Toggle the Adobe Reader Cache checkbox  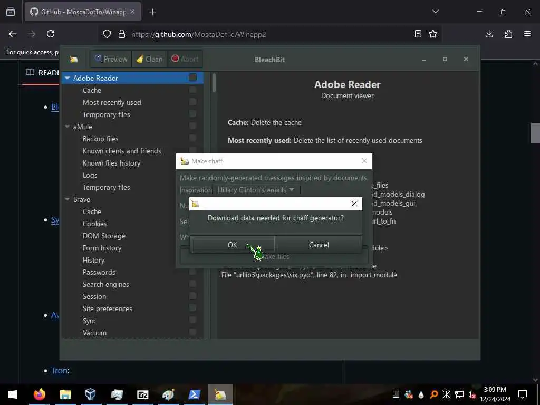pos(193,90)
